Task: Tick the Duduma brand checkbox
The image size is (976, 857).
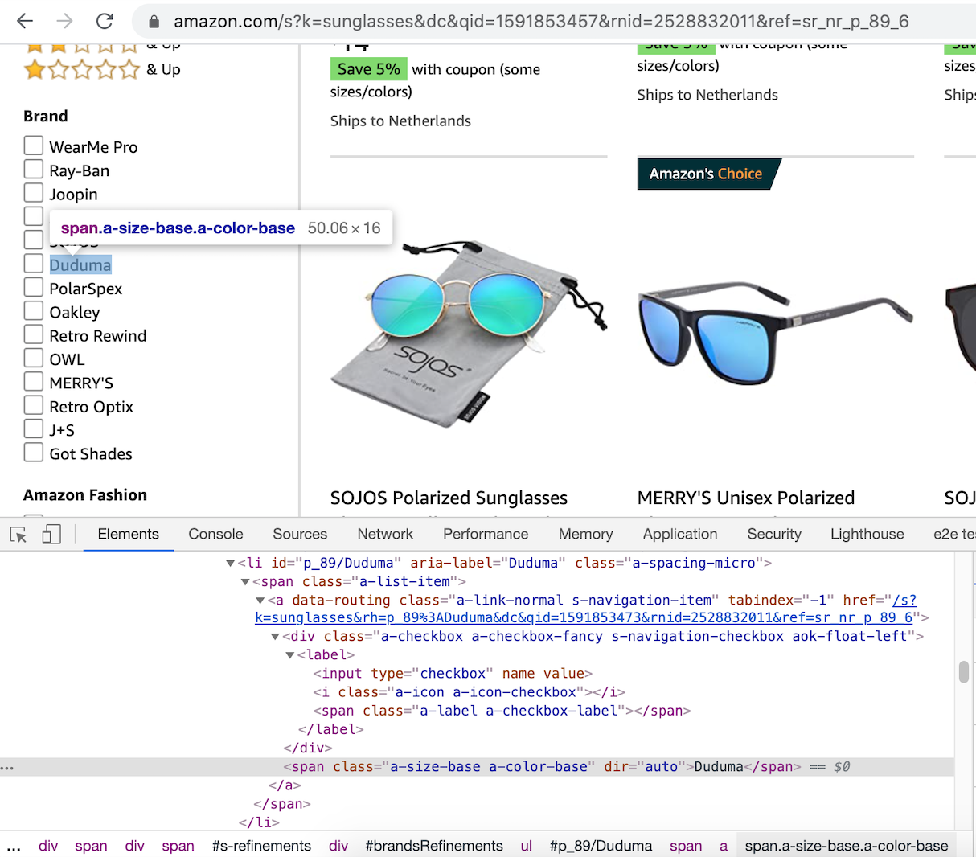Action: point(33,264)
